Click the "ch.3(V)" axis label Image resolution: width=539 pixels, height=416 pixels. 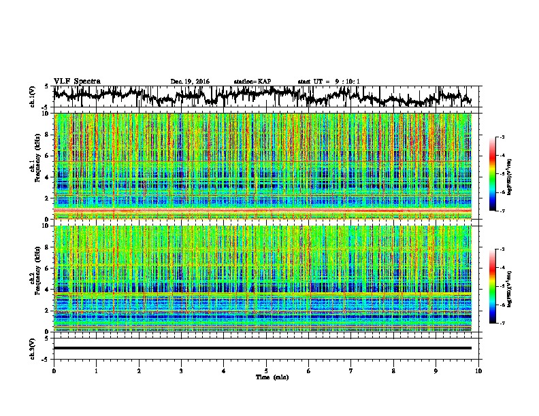(33, 349)
